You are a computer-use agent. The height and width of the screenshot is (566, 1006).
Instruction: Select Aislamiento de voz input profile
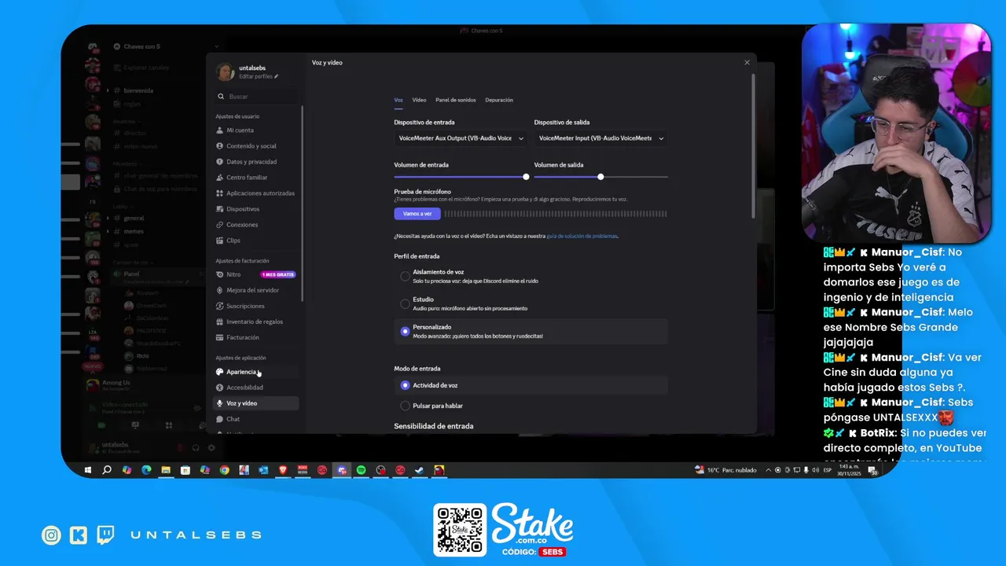point(531,276)
